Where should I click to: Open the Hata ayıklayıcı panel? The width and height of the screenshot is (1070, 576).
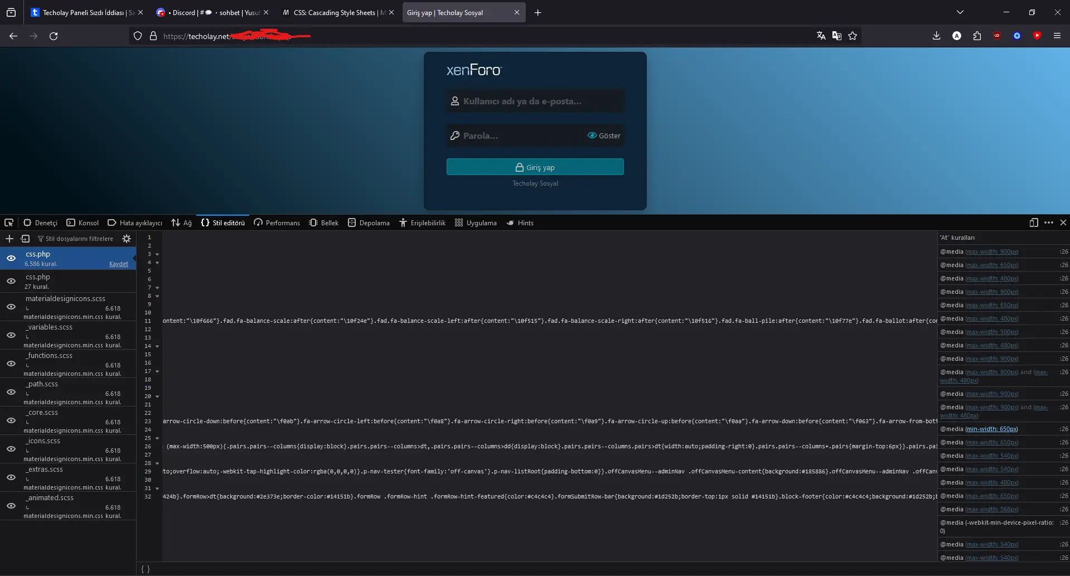(134, 222)
